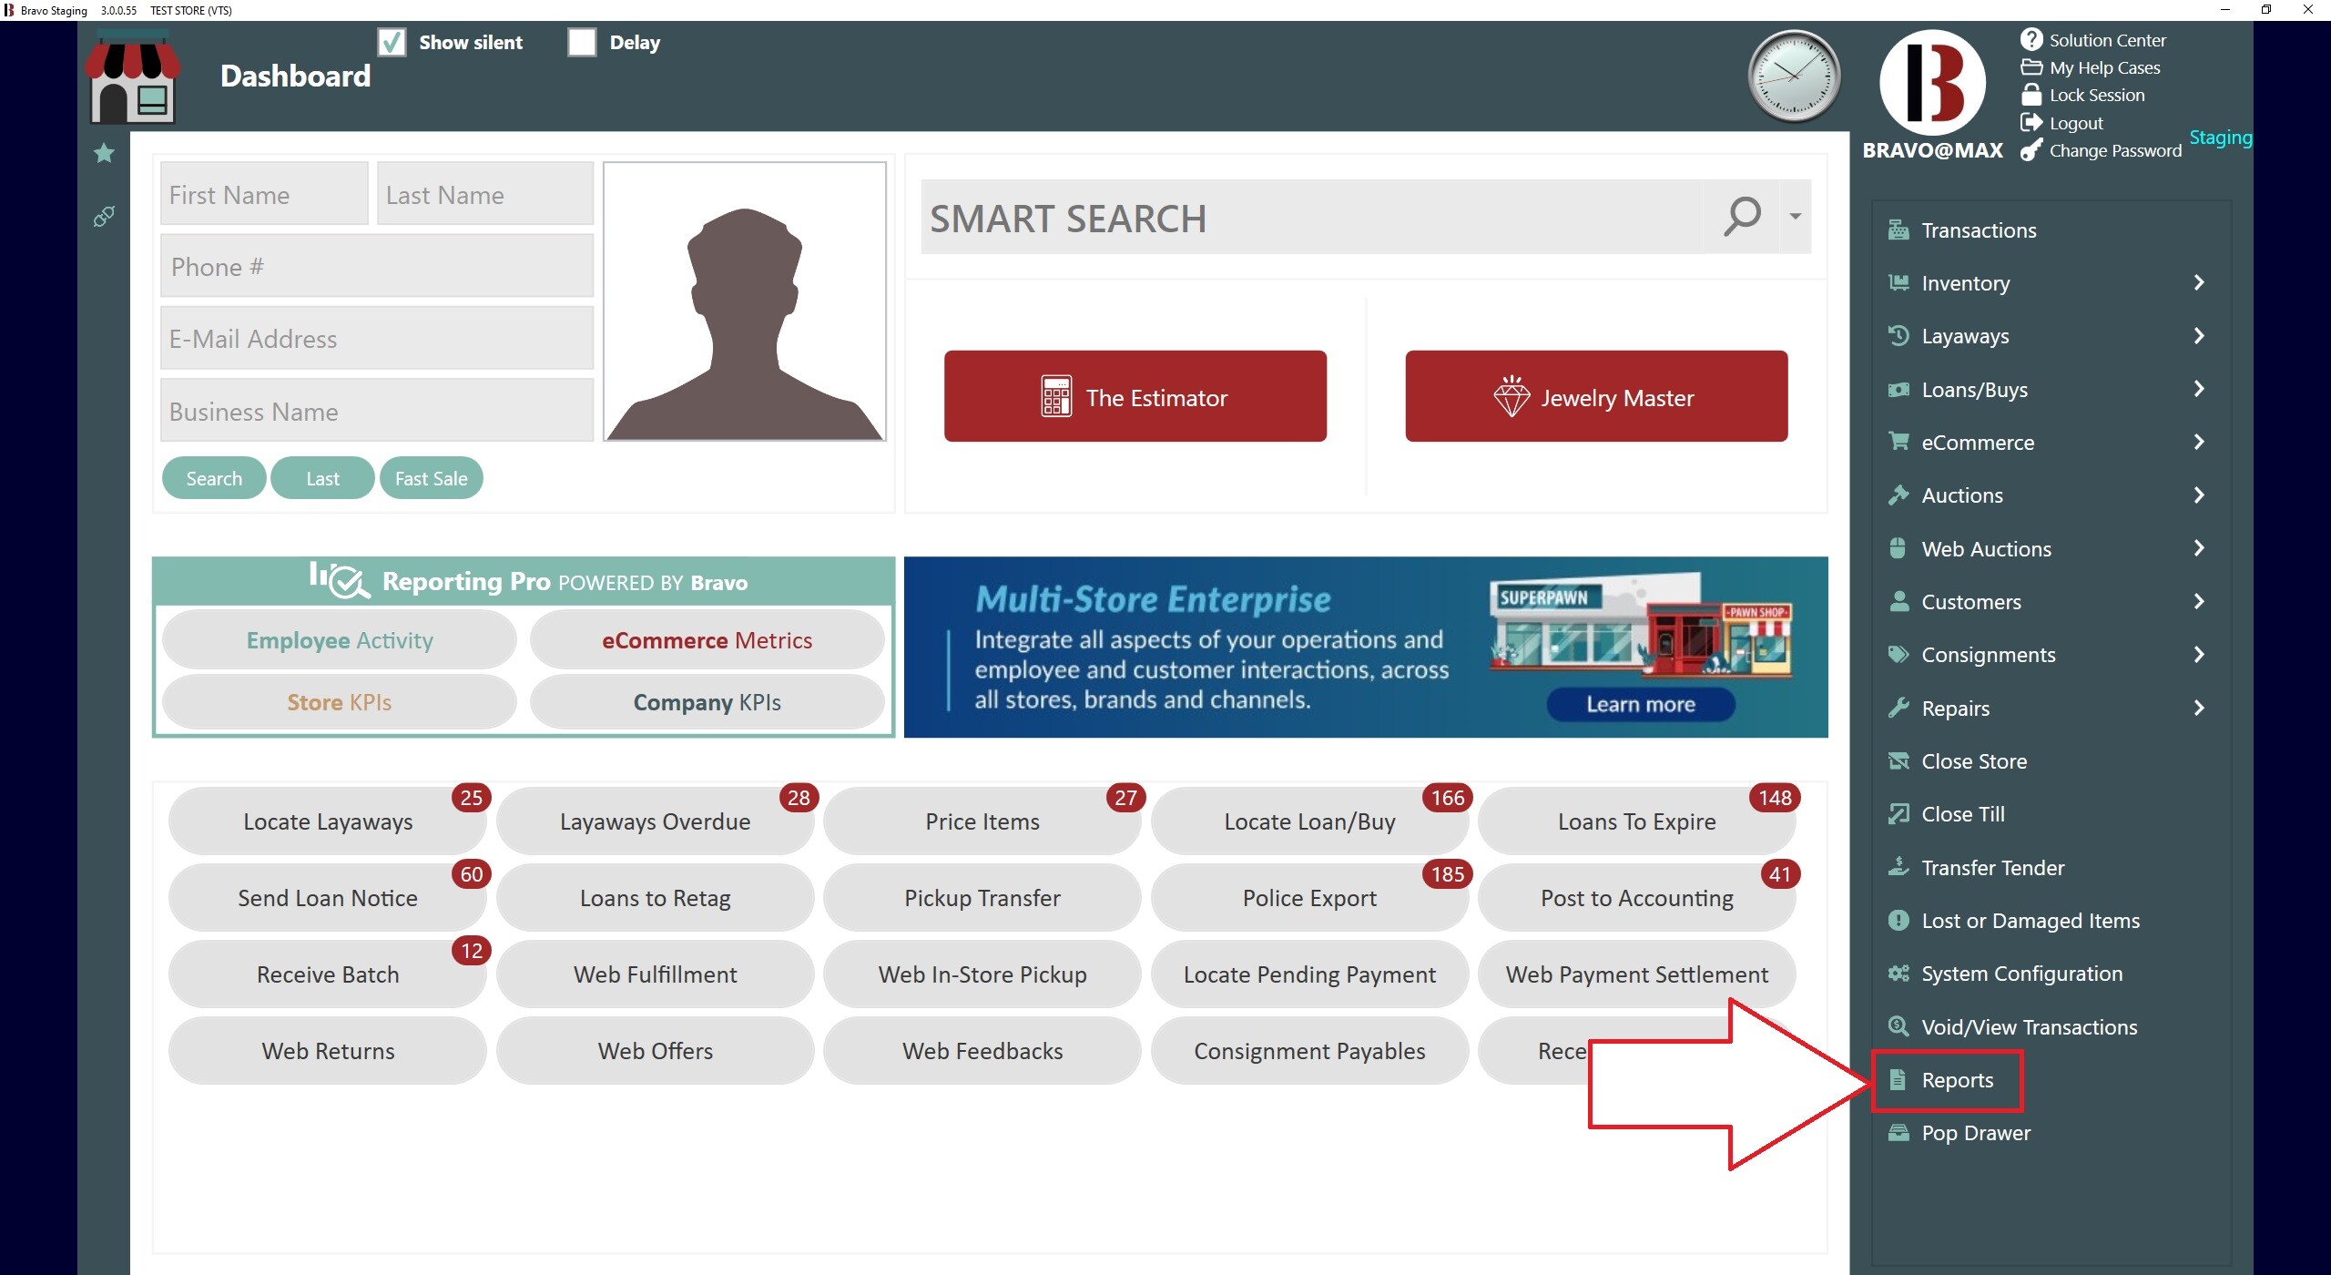Click the Layaways history icon
Viewport: 2331px width, 1275px height.
(x=1898, y=335)
